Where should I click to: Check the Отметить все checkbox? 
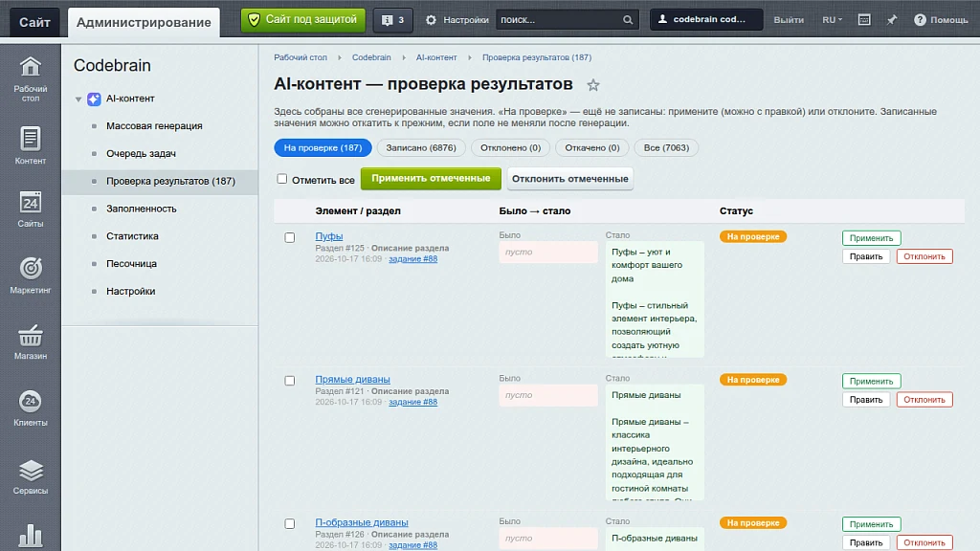(x=282, y=179)
